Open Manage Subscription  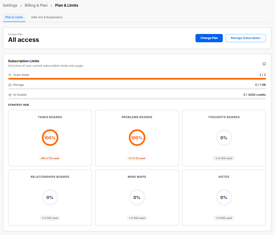click(246, 38)
